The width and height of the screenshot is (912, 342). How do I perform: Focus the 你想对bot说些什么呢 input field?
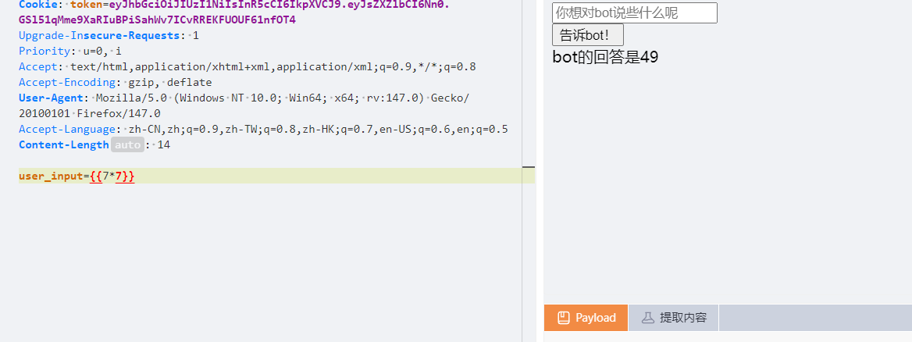(x=634, y=12)
